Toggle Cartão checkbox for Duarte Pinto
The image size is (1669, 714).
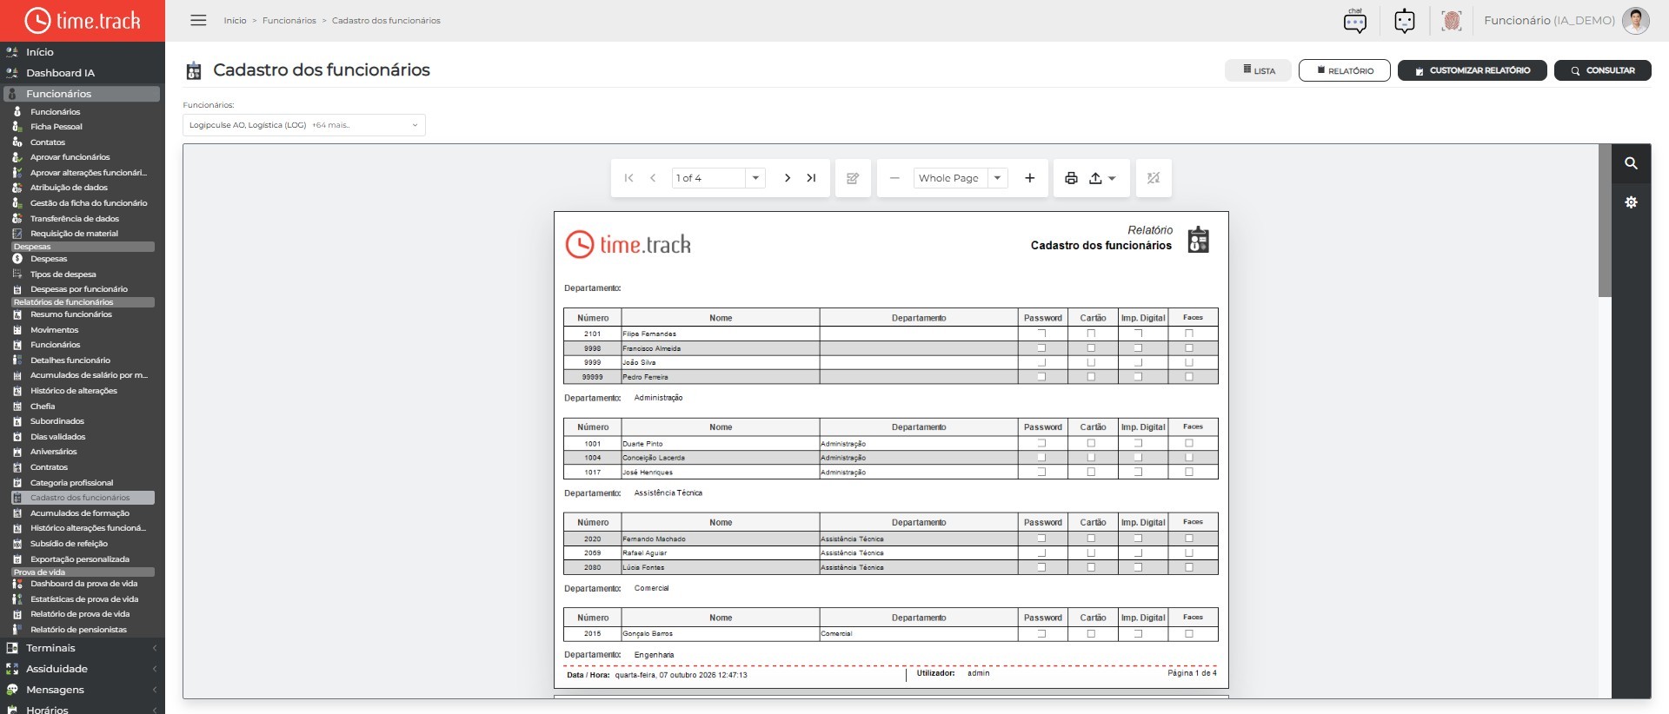pyautogui.click(x=1091, y=443)
